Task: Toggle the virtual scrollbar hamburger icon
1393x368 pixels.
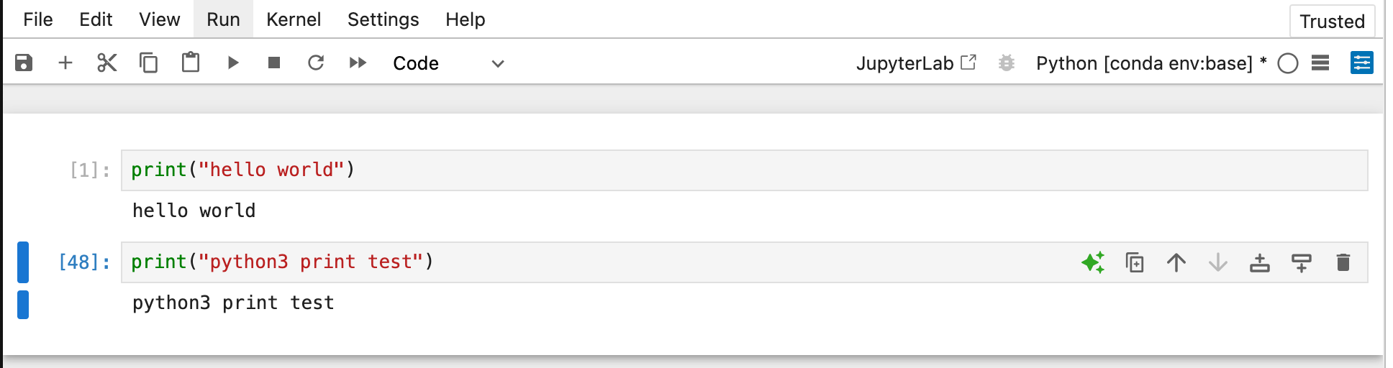Action: [x=1320, y=63]
